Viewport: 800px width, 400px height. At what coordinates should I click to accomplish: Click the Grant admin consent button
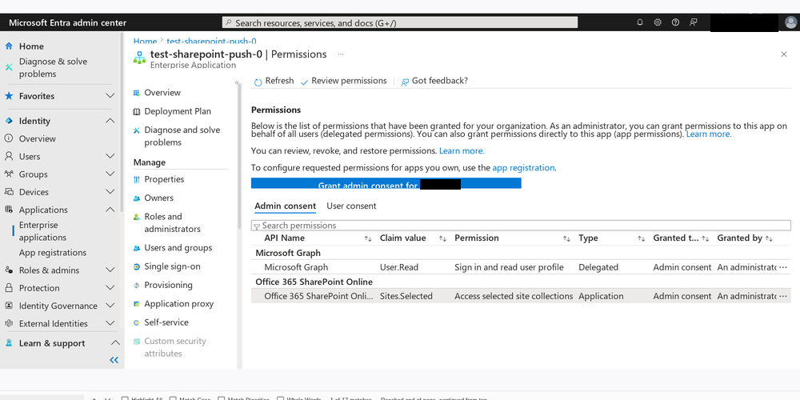[x=386, y=184]
